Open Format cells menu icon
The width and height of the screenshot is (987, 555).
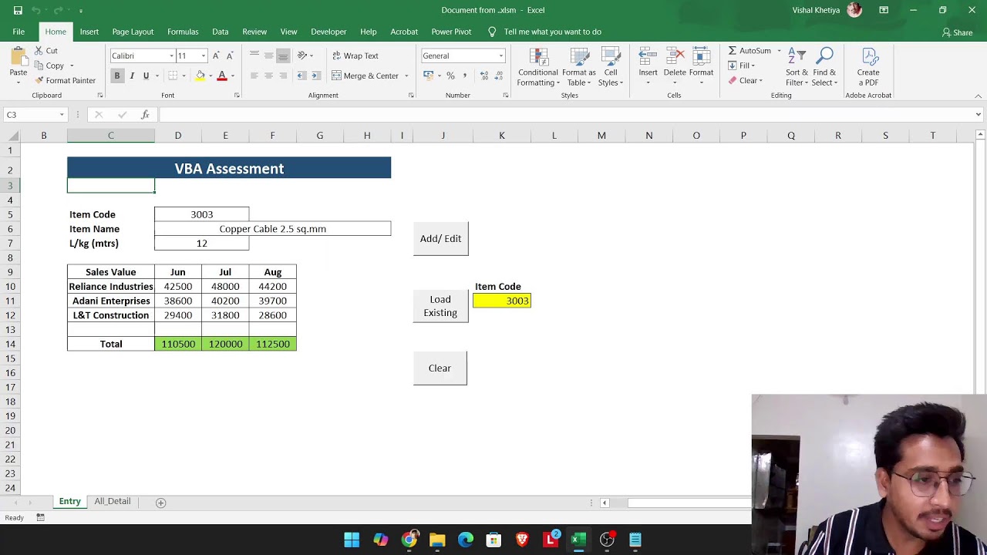point(701,57)
